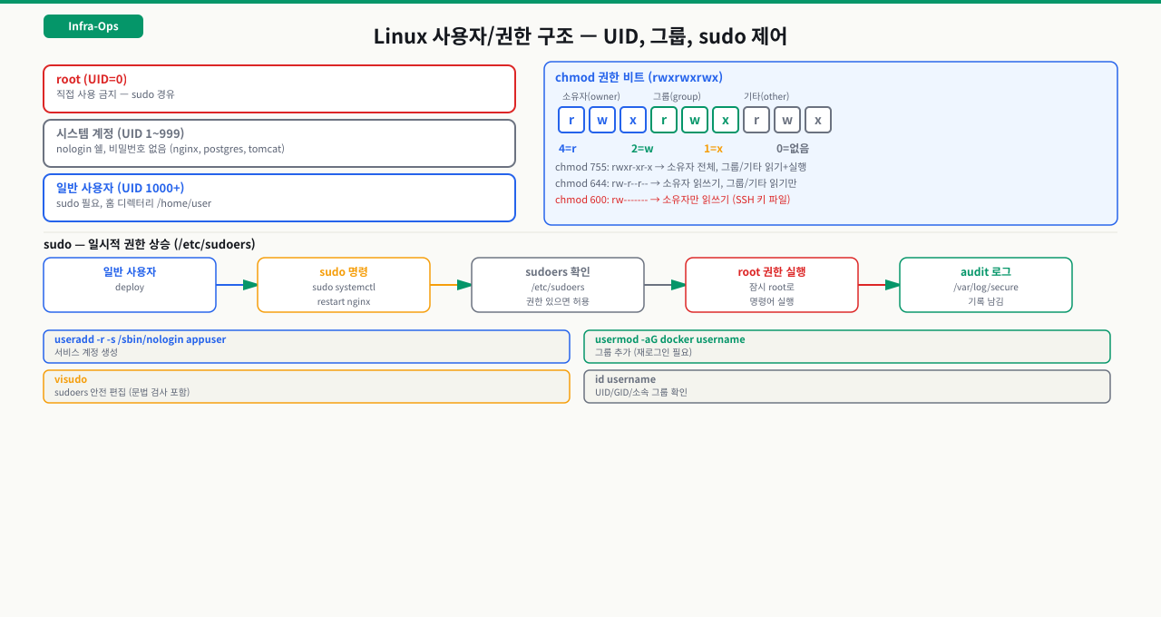The image size is (1161, 617).
Task: Toggle the owner 'x' permission bit
Action: (633, 120)
